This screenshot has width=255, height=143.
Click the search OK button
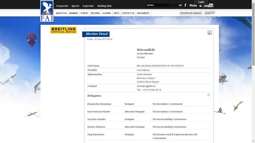180,5
